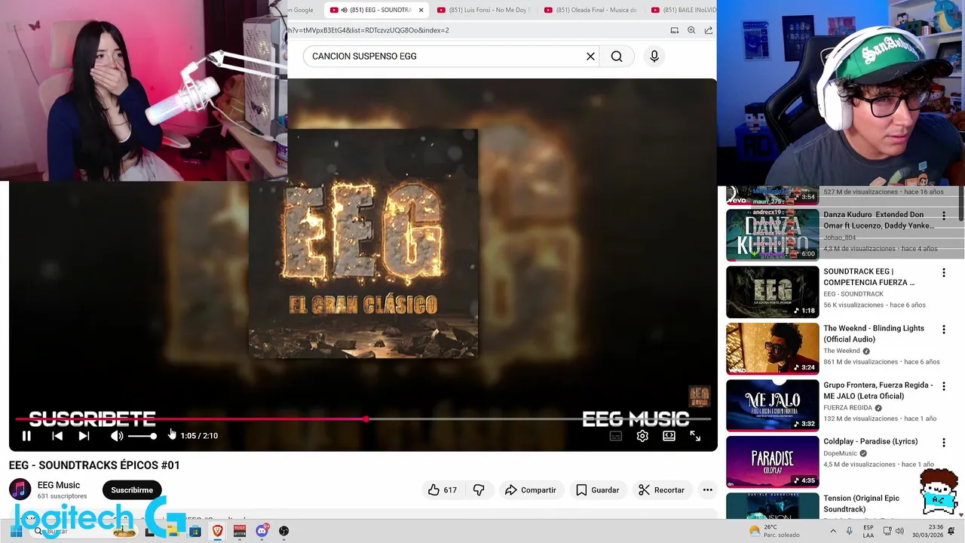Click cast media icon in address bar
Image resolution: width=965 pixels, height=543 pixels.
675,30
